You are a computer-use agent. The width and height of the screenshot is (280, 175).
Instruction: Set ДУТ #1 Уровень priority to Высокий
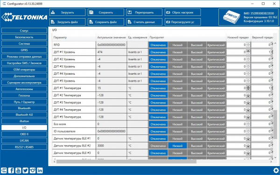pyautogui.click(x=197, y=52)
